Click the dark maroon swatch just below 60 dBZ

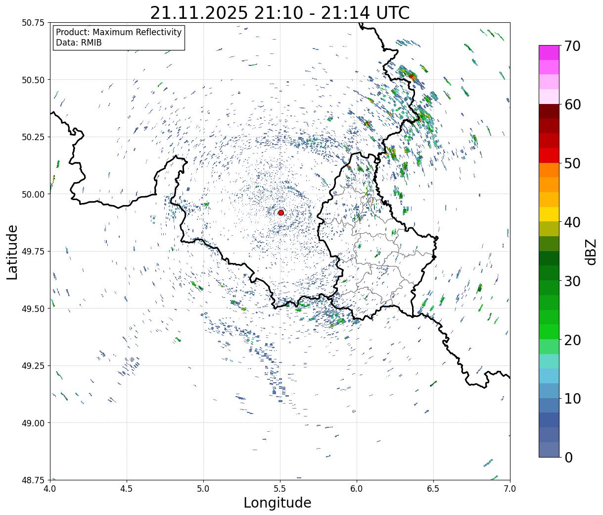point(549,111)
